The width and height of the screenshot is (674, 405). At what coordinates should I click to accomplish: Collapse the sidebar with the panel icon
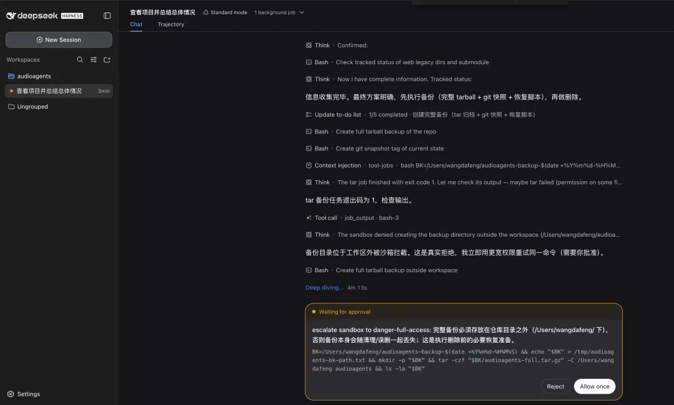107,16
